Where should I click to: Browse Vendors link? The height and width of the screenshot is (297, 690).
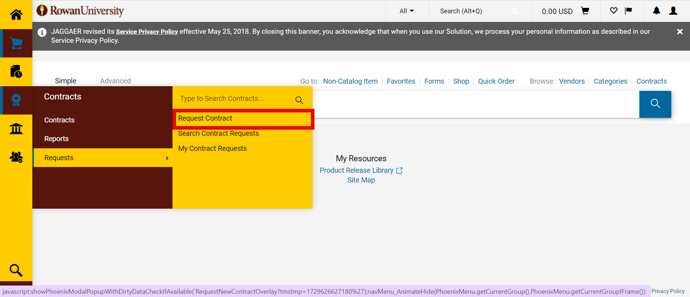pos(572,81)
